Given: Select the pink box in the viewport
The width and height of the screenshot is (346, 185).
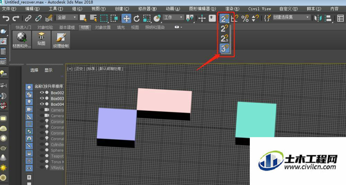Looking at the screenshot, I should coord(164,101).
